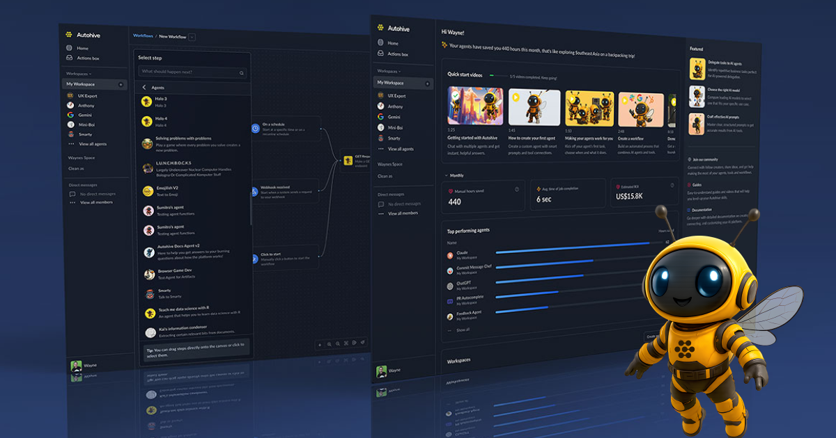Click the On a schedule clock icon
This screenshot has width=836, height=438.
click(255, 128)
